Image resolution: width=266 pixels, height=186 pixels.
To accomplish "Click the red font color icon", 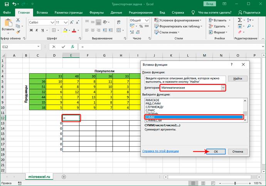I will point(74,30).
